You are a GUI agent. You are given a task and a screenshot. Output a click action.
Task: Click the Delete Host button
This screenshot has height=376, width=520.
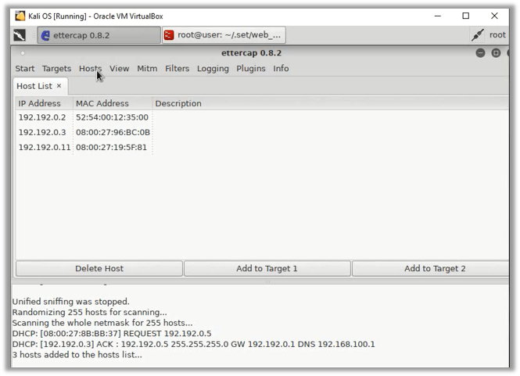click(x=99, y=268)
